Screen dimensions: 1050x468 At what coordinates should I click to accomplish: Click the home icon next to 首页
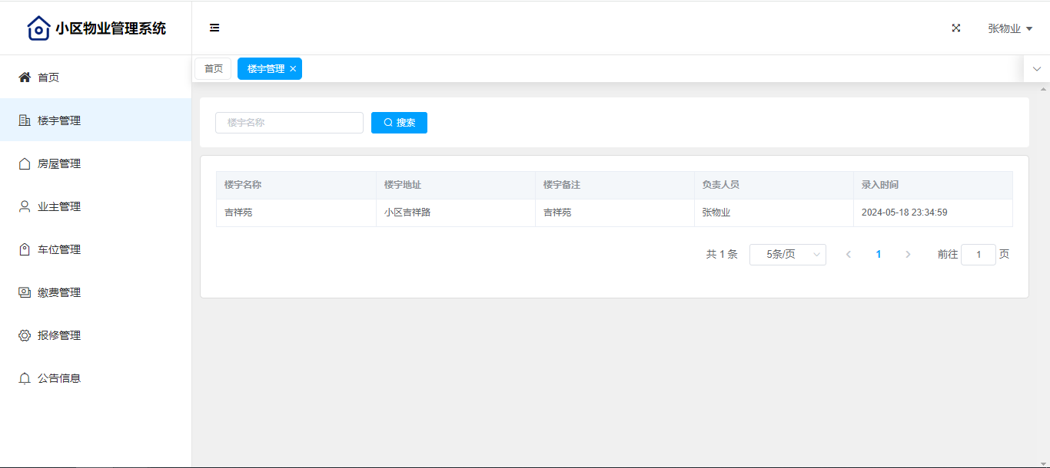[x=25, y=77]
